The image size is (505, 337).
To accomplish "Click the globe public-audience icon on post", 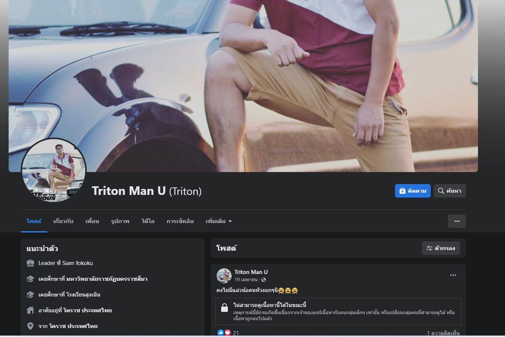I will point(264,280).
